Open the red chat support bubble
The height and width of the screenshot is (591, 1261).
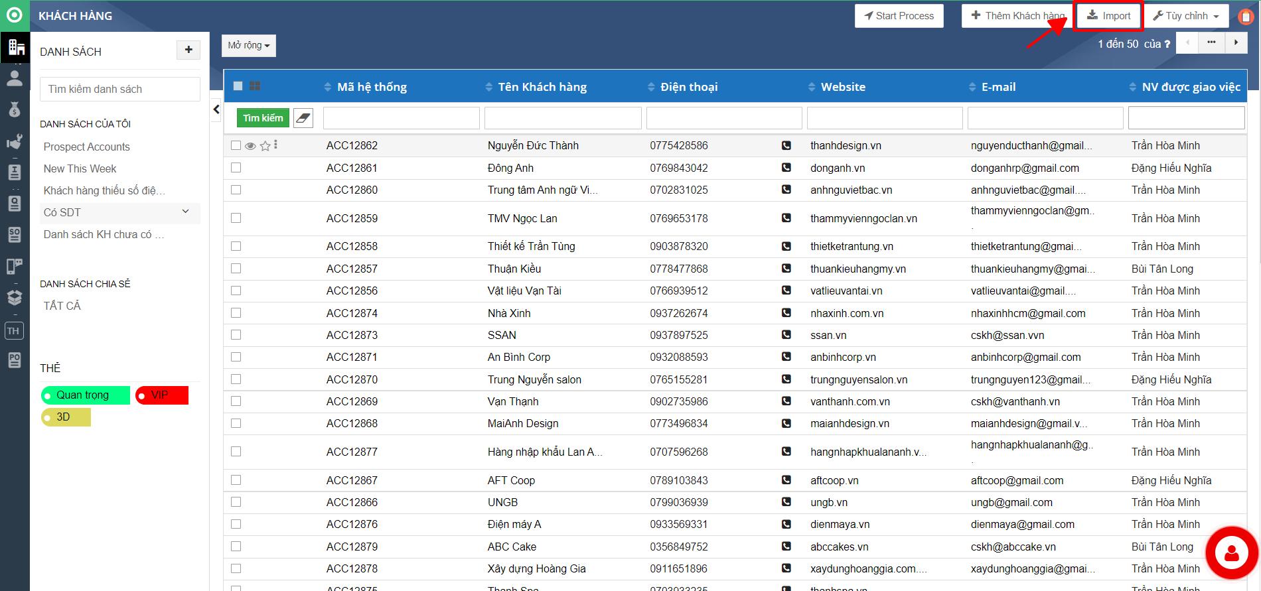pos(1231,553)
